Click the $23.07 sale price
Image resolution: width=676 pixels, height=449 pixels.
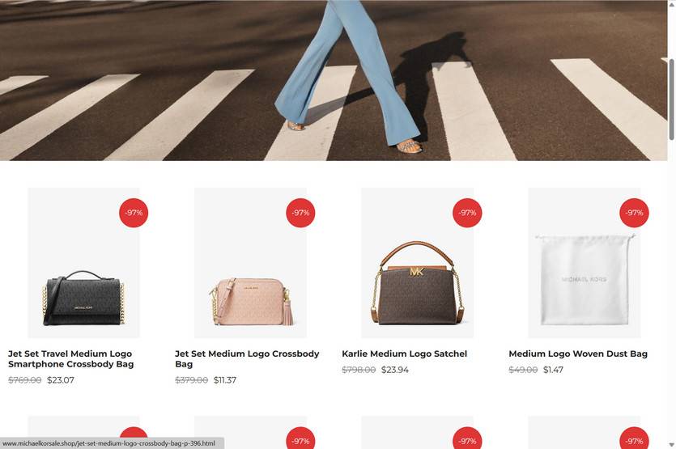point(61,380)
